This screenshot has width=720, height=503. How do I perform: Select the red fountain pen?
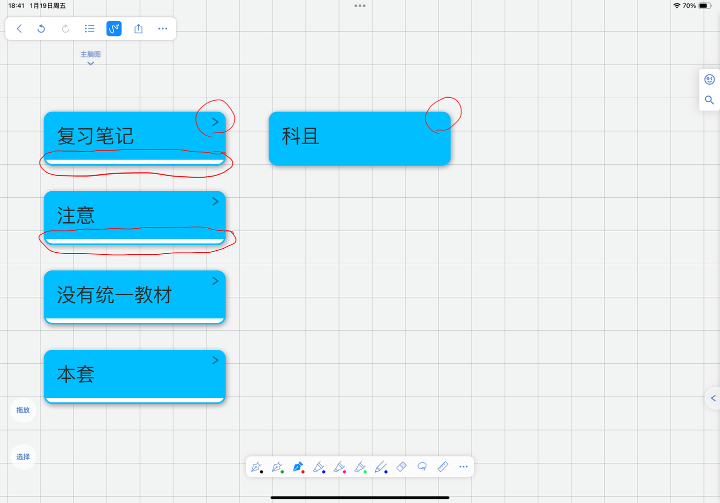pyautogui.click(x=298, y=467)
